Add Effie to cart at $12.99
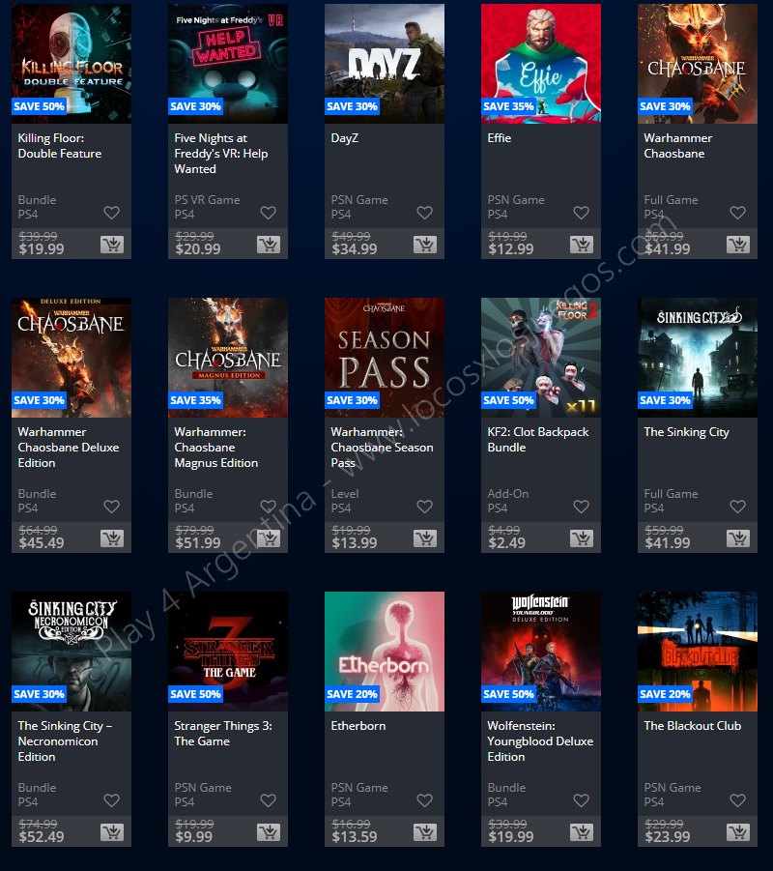 pos(582,245)
